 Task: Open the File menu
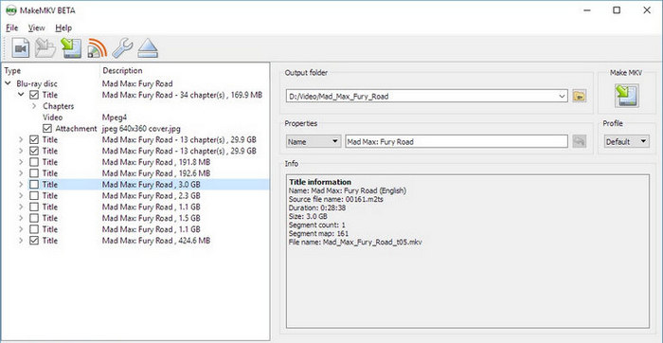11,27
